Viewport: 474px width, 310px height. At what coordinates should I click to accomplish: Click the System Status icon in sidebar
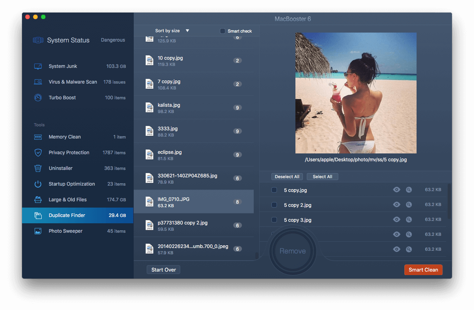(38, 40)
